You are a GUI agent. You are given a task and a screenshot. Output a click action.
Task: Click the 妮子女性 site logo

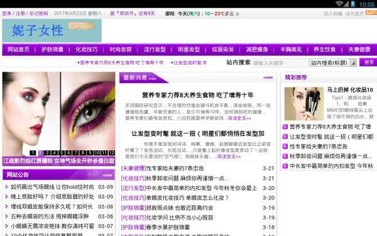point(52,31)
